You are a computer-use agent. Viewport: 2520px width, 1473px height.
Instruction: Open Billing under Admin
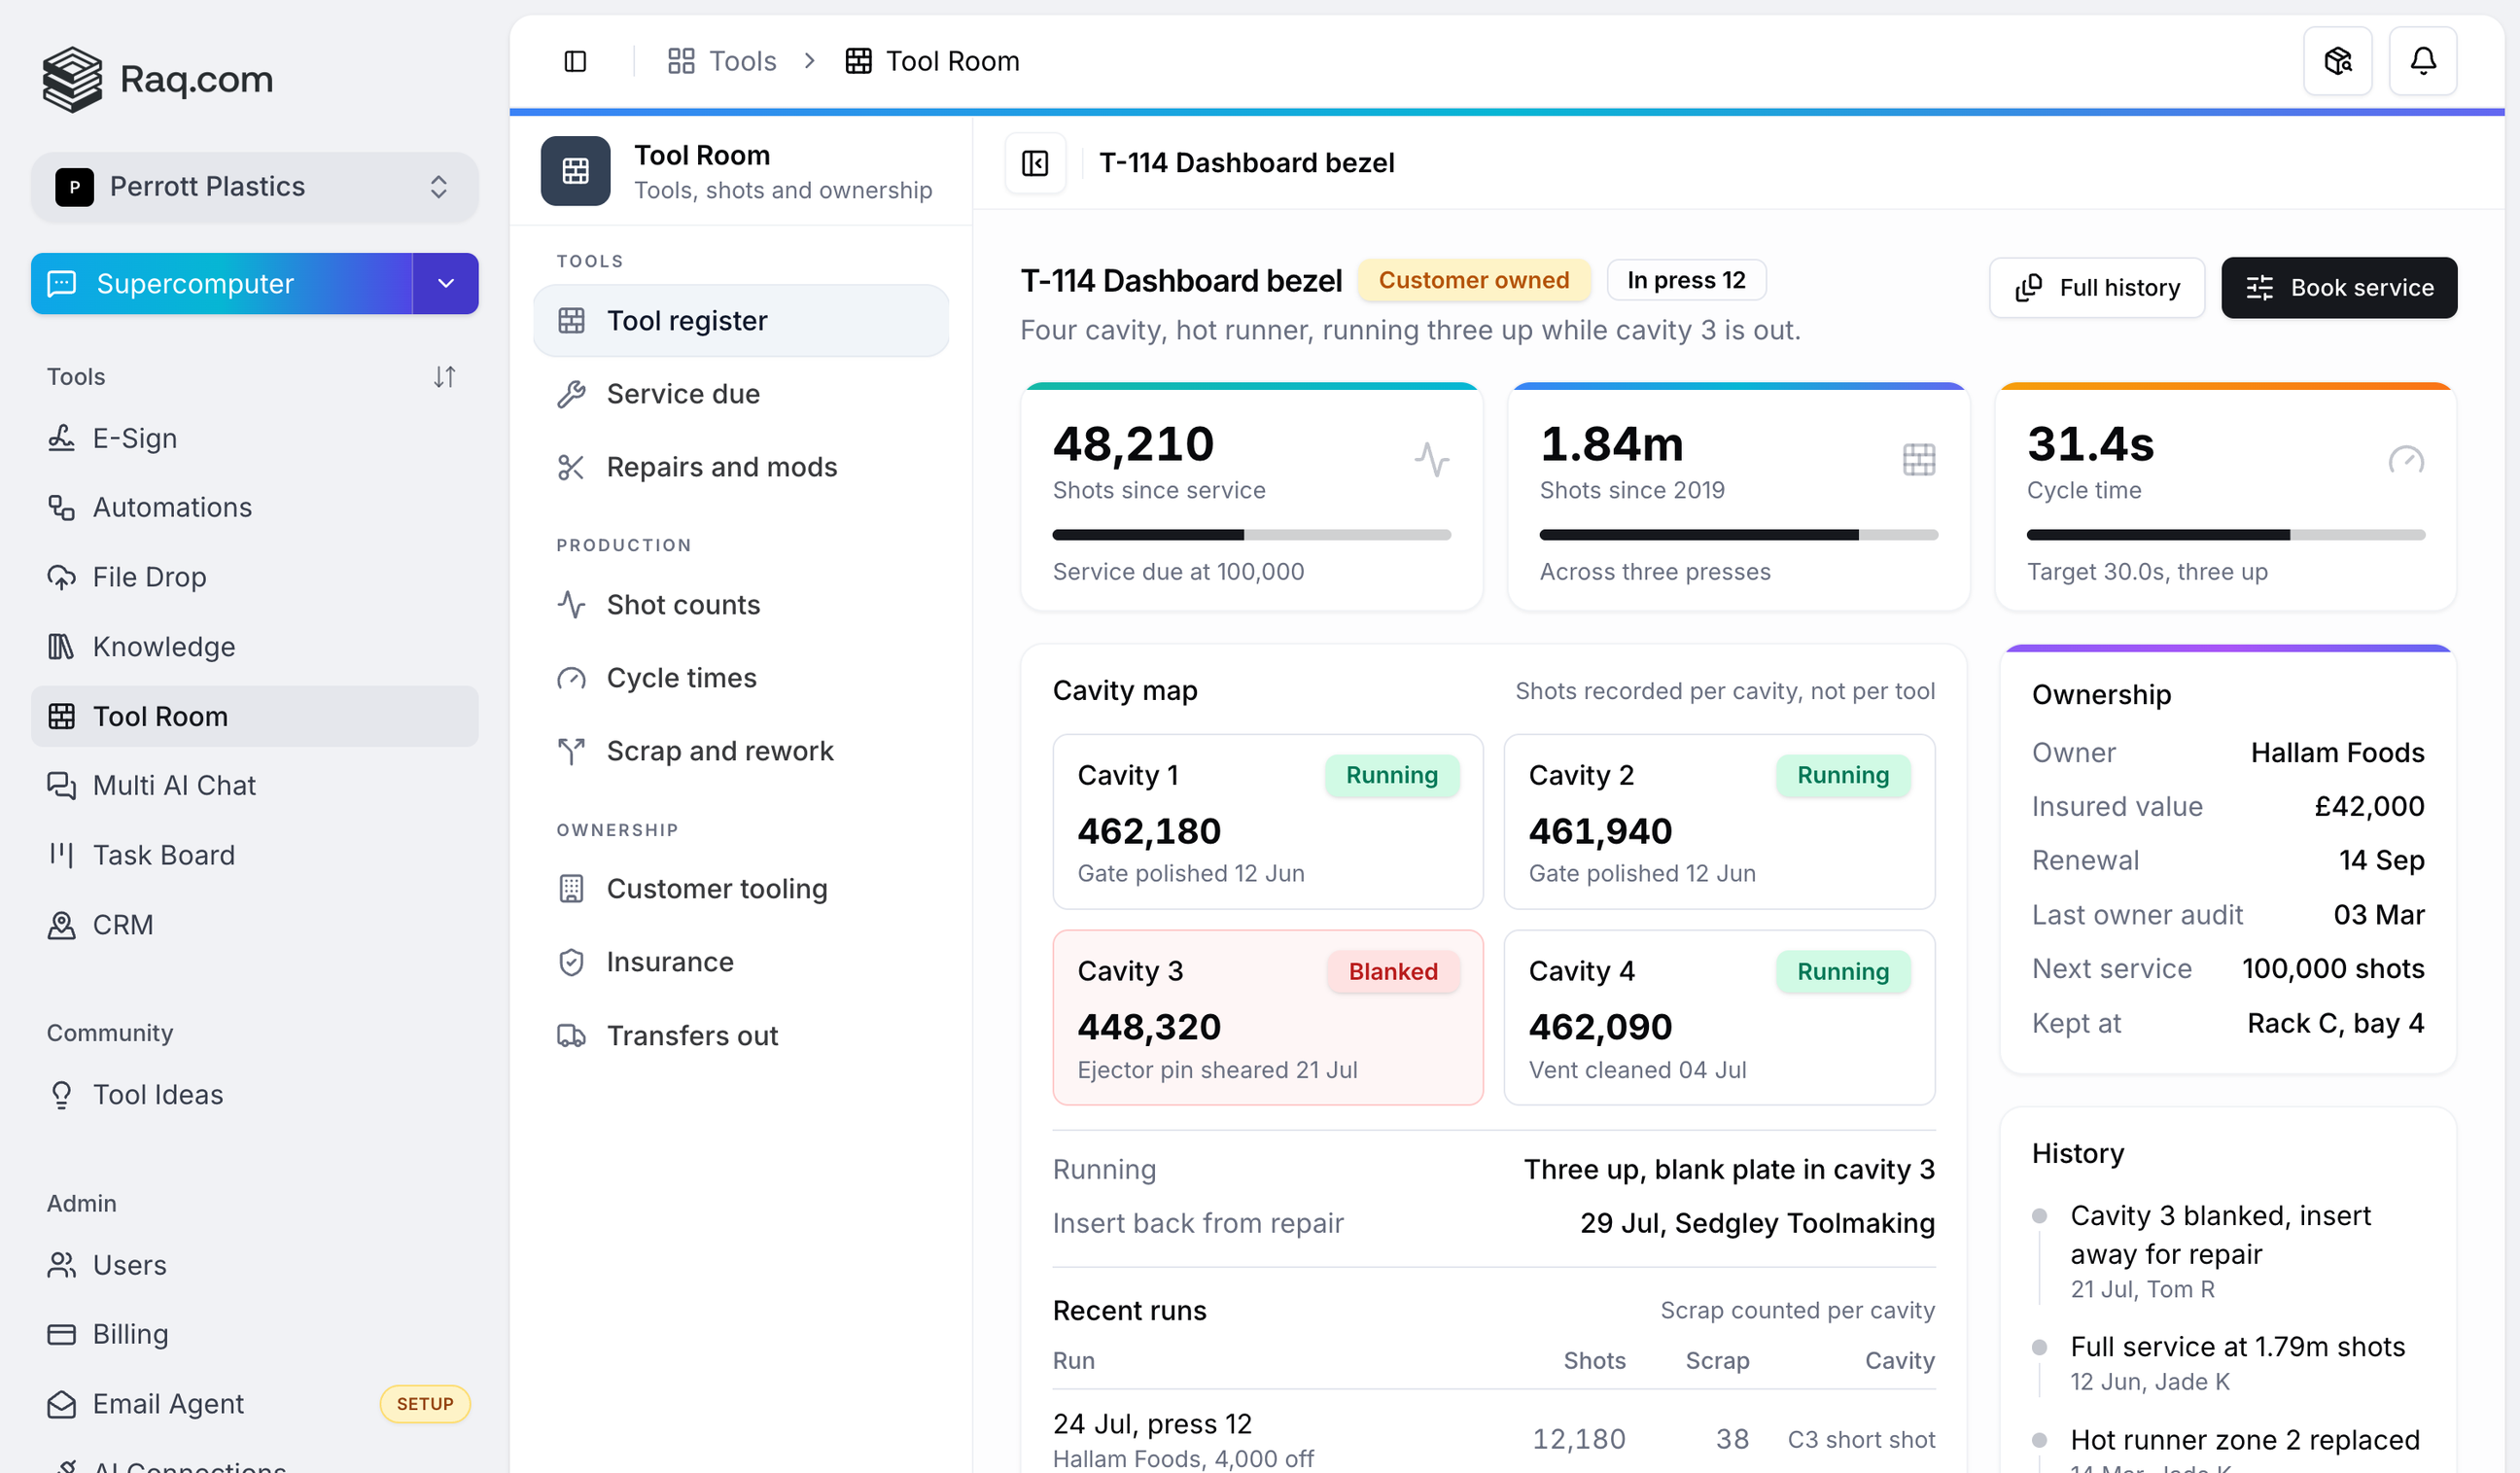click(254, 1334)
